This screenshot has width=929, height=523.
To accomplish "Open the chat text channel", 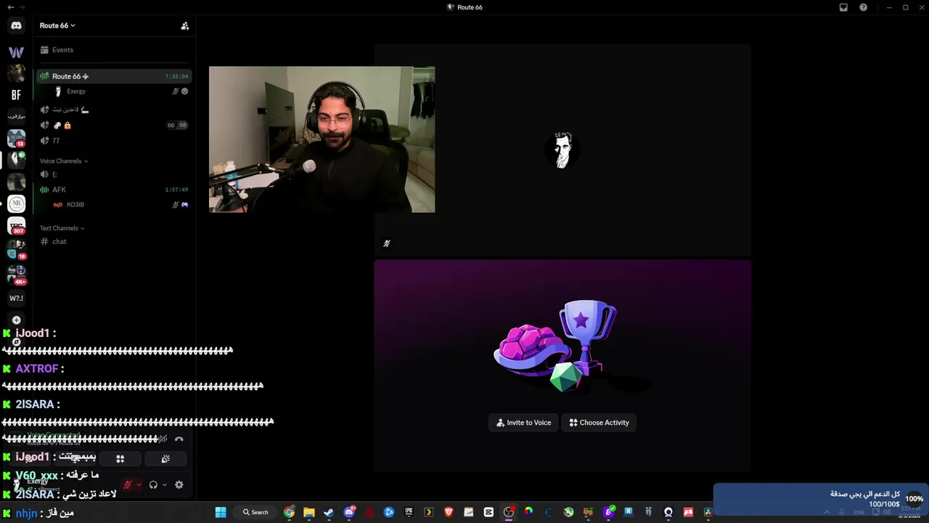I will pos(114,242).
